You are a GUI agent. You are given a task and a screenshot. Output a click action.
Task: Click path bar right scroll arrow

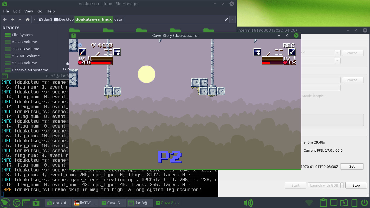(232, 19)
